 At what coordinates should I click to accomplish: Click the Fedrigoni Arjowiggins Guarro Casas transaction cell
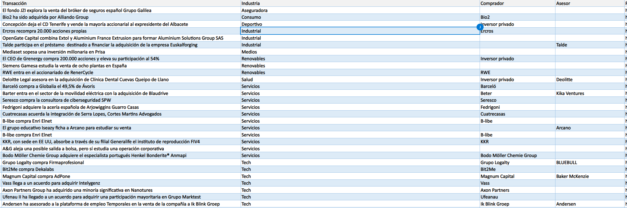point(121,107)
